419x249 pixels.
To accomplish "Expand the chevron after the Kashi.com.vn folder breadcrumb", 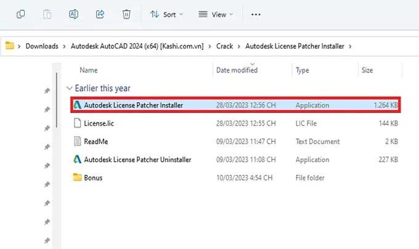I will pos(209,46).
